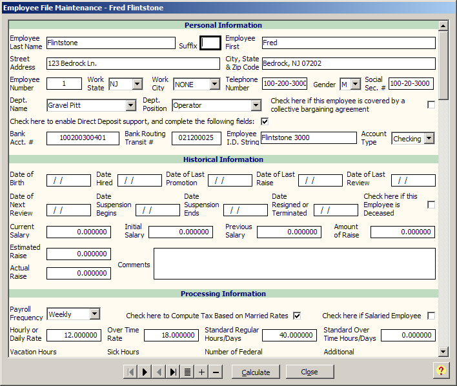The width and height of the screenshot is (457, 386).
Task: Toggle the collective bargaining agreement checkbox
Action: click(431, 105)
